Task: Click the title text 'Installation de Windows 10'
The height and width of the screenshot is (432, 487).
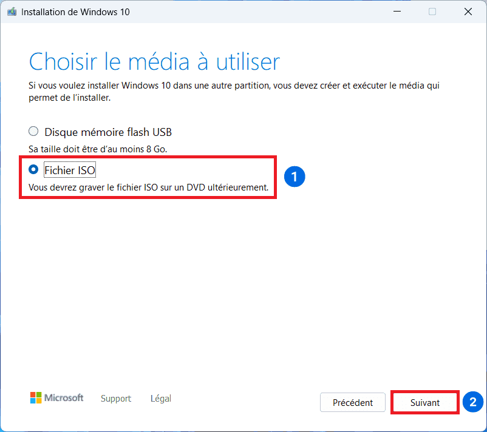Action: pos(75,12)
